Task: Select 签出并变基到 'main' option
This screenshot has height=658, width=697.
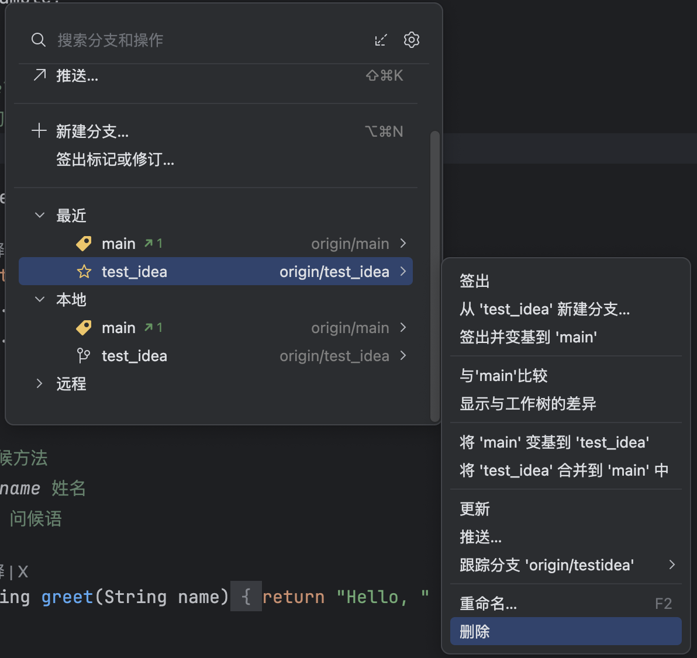Action: [x=528, y=337]
